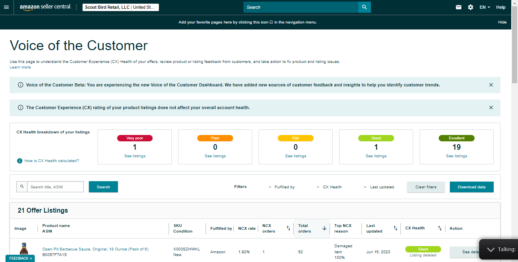This screenshot has width=518, height=262.
Task: Click the Fair yellow badge
Action: click(296, 138)
